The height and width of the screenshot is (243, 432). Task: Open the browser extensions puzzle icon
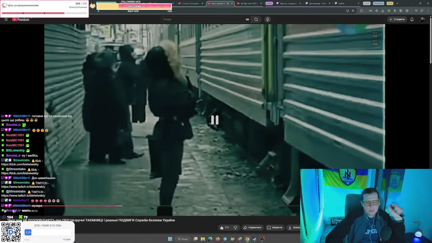click(361, 10)
